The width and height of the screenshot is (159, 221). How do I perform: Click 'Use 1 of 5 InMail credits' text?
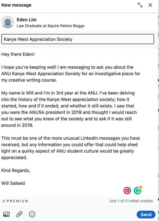coord(131,201)
